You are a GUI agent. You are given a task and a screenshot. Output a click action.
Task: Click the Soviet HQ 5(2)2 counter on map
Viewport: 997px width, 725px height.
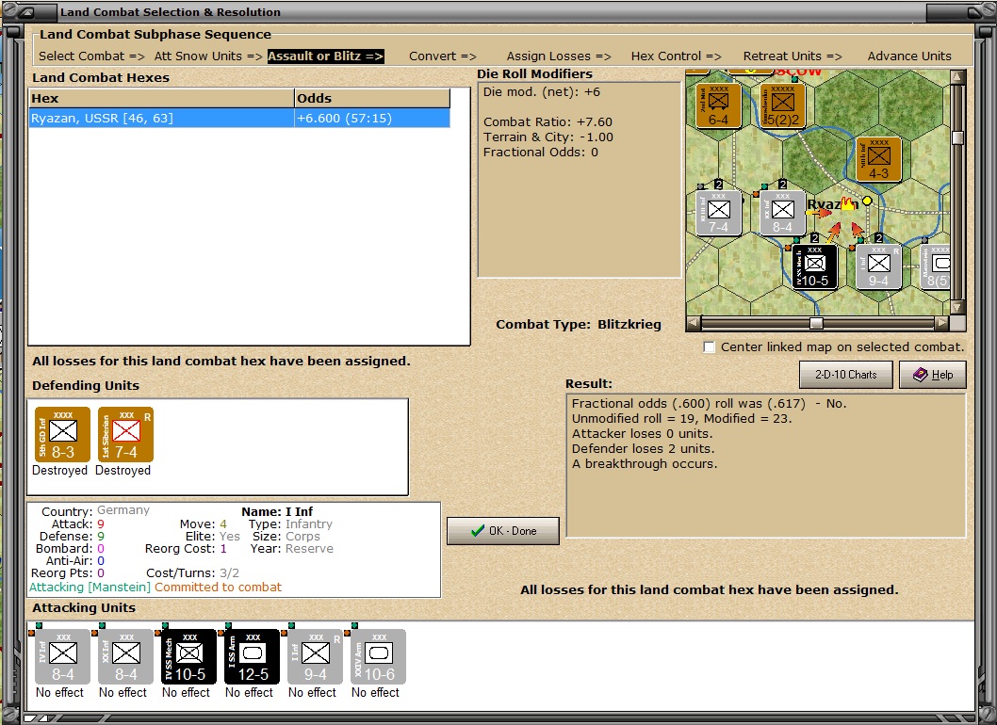pyautogui.click(x=783, y=105)
